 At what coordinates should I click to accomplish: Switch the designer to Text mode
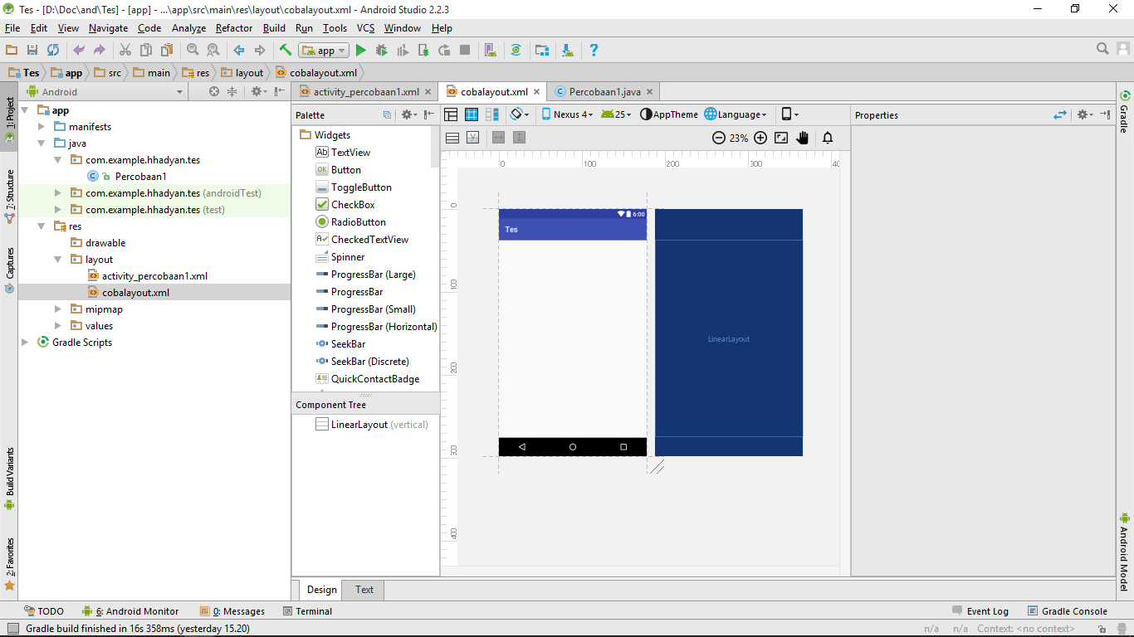363,590
